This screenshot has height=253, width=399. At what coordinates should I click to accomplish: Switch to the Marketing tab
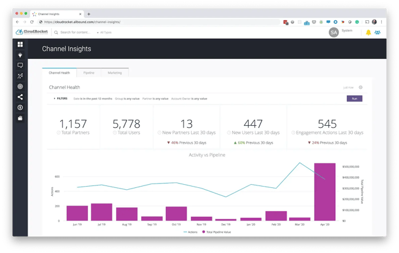tap(115, 72)
